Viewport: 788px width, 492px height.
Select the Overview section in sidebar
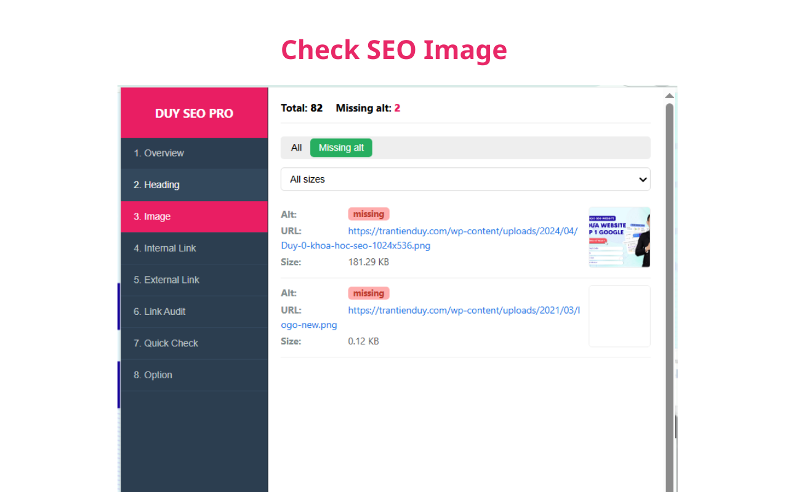tap(159, 153)
